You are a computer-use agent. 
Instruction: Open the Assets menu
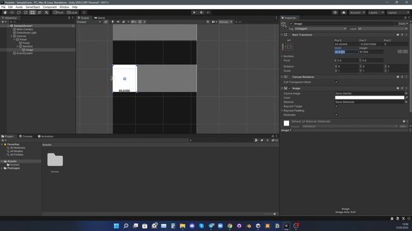coord(19,7)
